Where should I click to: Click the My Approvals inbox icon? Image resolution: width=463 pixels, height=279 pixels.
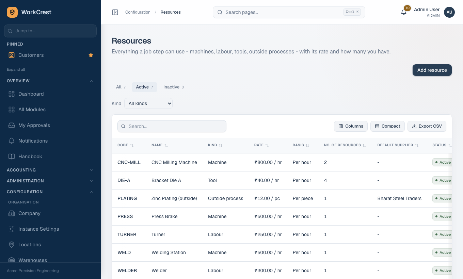click(x=12, y=125)
